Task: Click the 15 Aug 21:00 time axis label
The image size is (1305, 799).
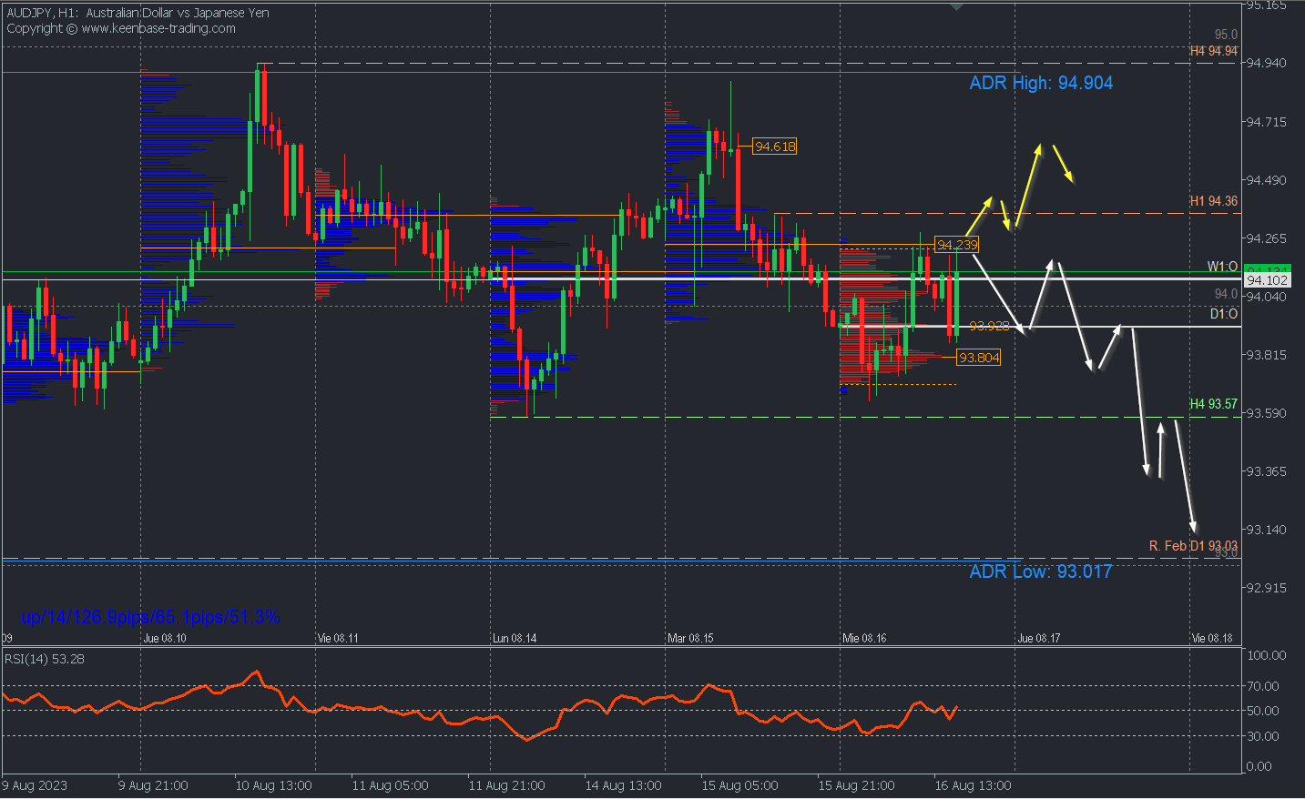Action: coord(856,785)
